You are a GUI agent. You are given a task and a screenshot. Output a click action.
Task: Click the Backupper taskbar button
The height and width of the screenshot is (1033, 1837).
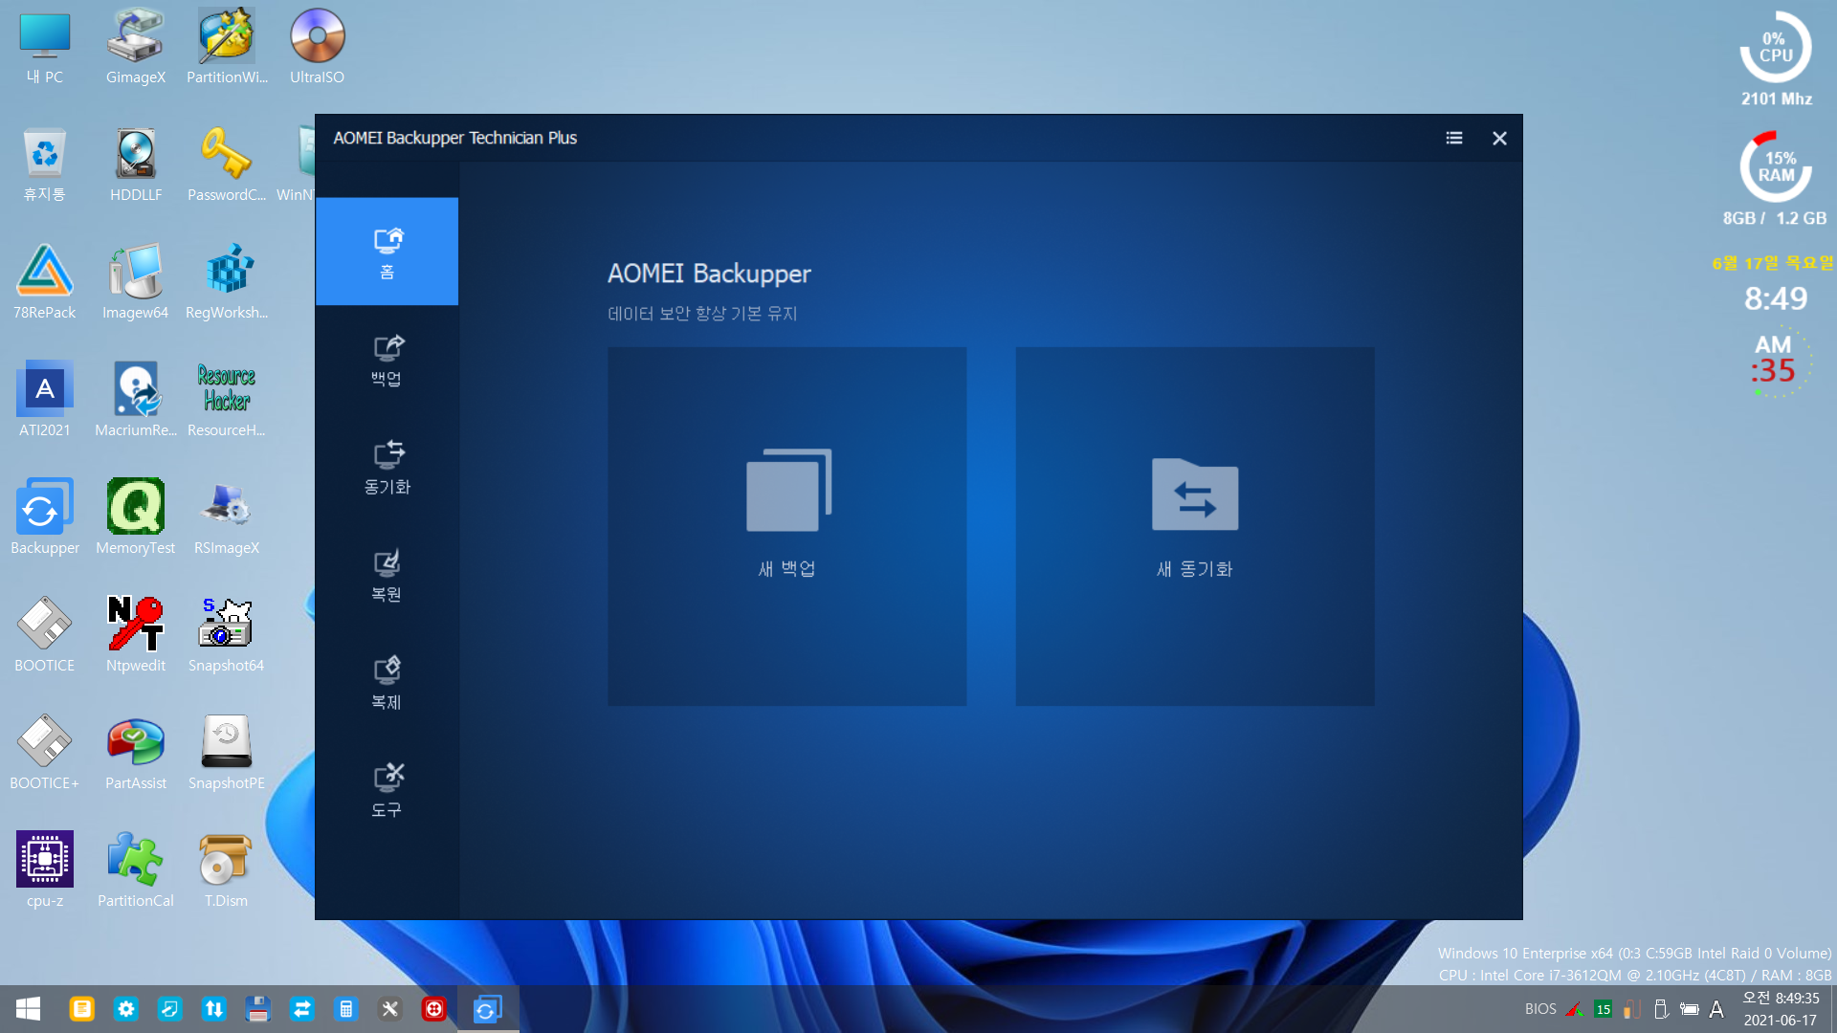click(x=488, y=1009)
